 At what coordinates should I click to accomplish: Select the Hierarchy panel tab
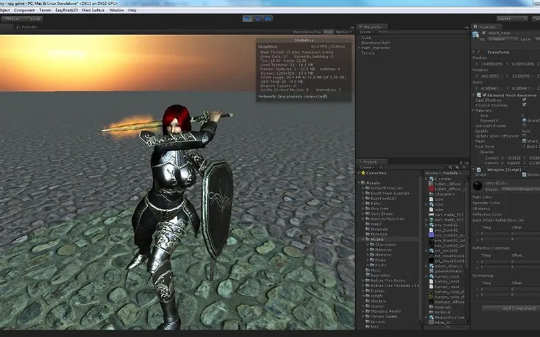[x=372, y=27]
